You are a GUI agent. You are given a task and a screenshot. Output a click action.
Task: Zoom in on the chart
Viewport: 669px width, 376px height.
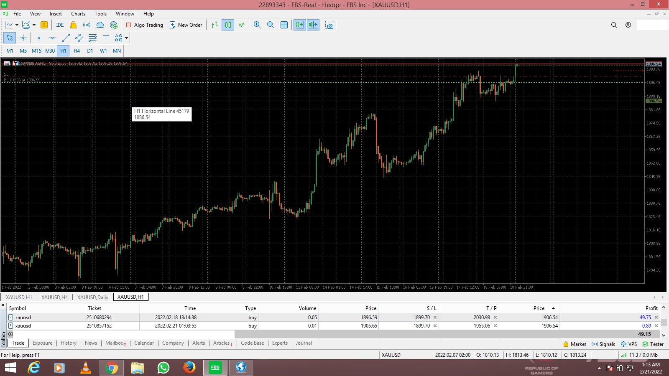[257, 25]
